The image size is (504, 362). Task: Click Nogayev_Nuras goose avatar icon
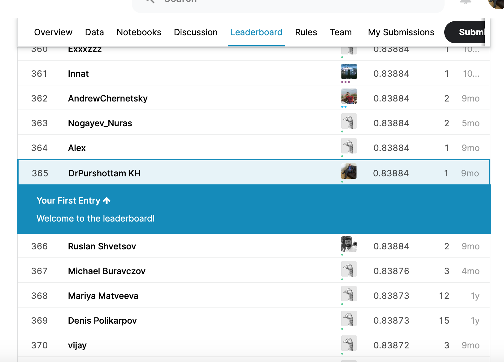pos(349,121)
